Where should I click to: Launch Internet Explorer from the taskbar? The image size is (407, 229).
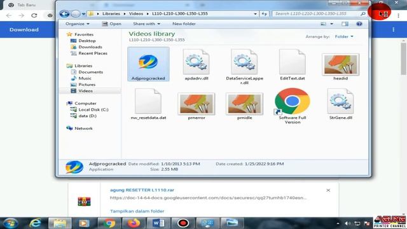(36, 223)
